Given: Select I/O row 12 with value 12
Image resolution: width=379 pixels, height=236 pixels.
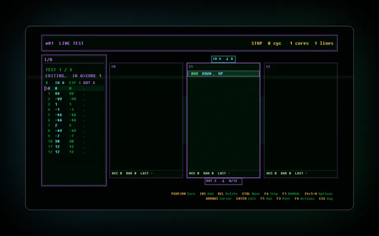Looking at the screenshot, I should (74, 152).
